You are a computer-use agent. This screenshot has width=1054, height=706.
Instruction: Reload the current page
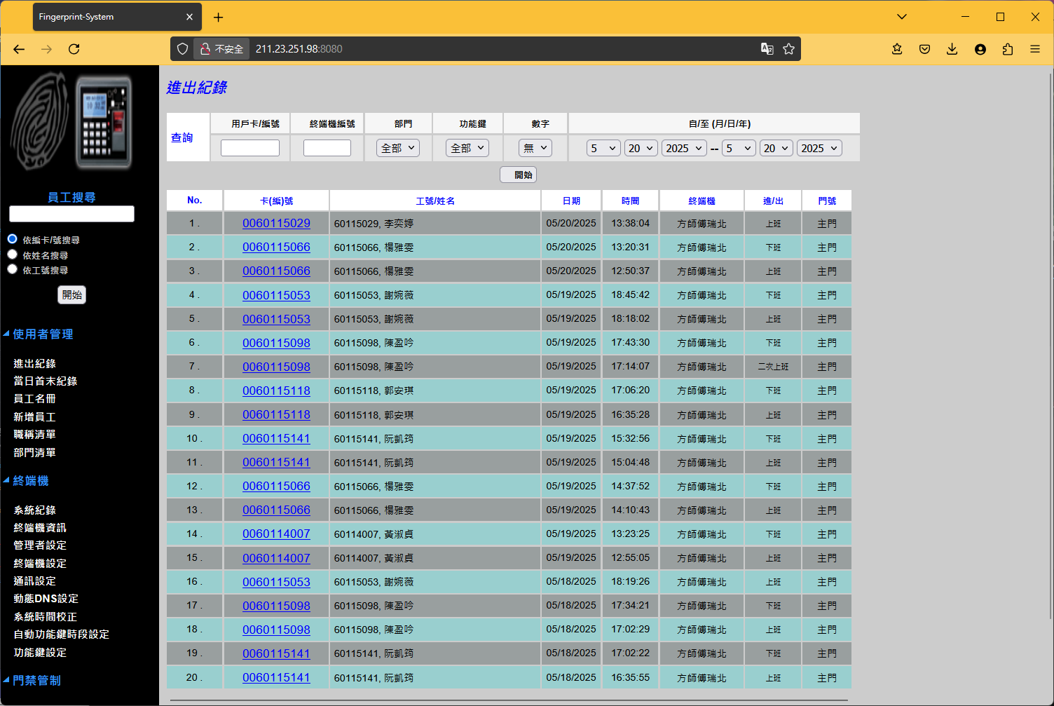point(74,49)
